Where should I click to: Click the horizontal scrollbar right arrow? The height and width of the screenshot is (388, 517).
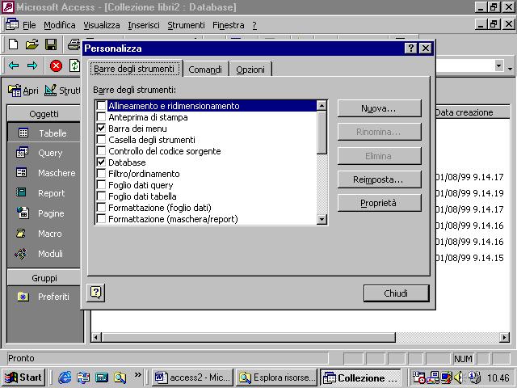(504, 337)
